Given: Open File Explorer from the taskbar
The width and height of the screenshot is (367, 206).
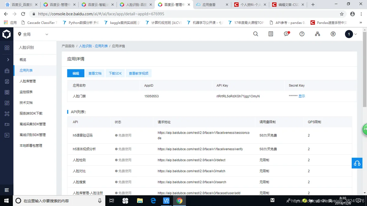Looking at the screenshot, I should click(x=140, y=201).
